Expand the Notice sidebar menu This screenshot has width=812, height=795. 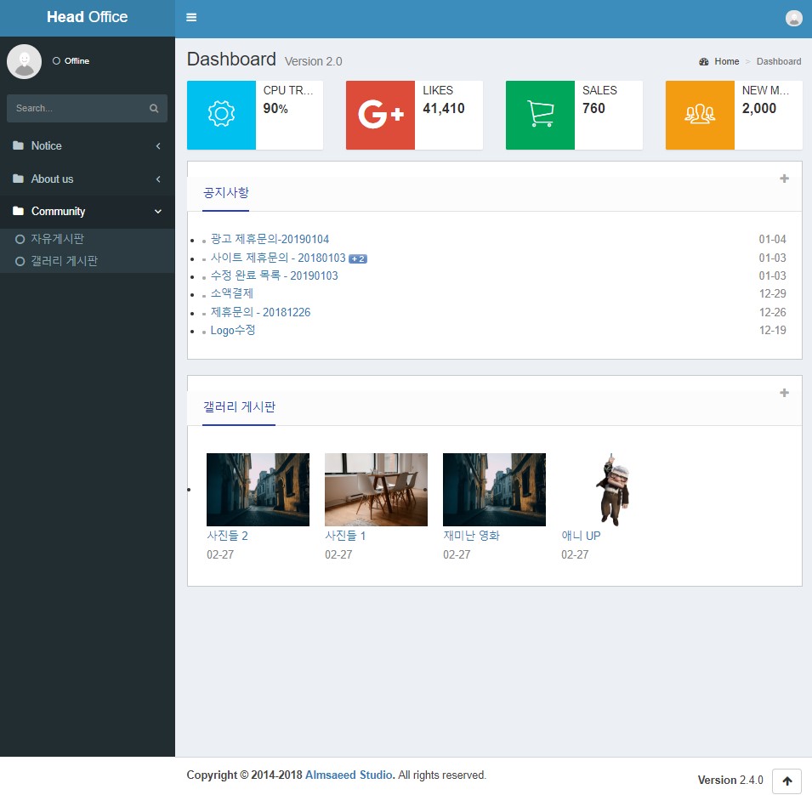click(87, 146)
